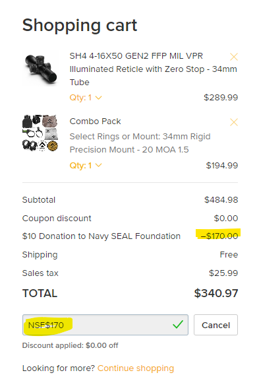259x377 pixels.
Task: Remove the Combo Pack item
Action: [x=234, y=122]
